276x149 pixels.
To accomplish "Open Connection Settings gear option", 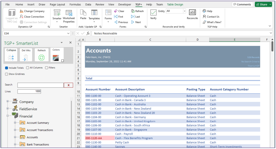I will tap(33, 22).
